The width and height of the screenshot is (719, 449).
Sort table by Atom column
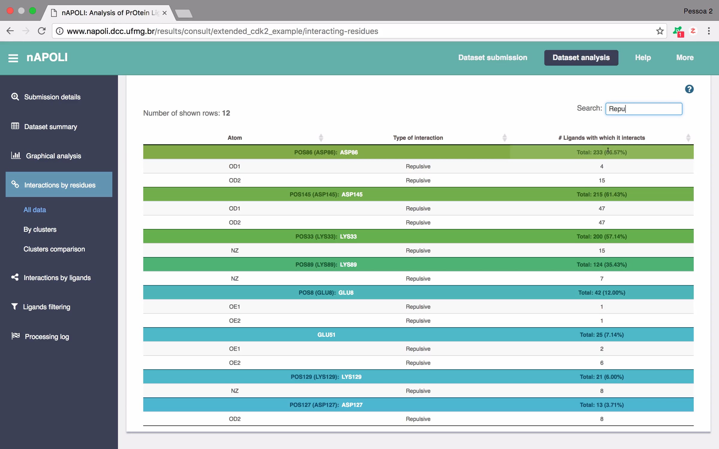tap(321, 138)
